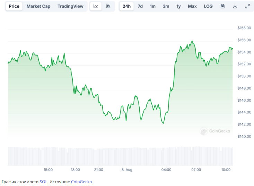Click the 10:00 time axis label
The width and height of the screenshot is (254, 186).
(x=226, y=170)
